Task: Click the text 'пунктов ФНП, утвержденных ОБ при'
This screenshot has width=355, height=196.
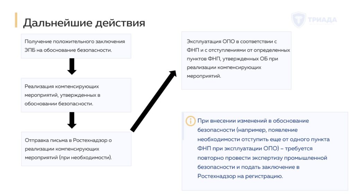Action: coord(232,59)
